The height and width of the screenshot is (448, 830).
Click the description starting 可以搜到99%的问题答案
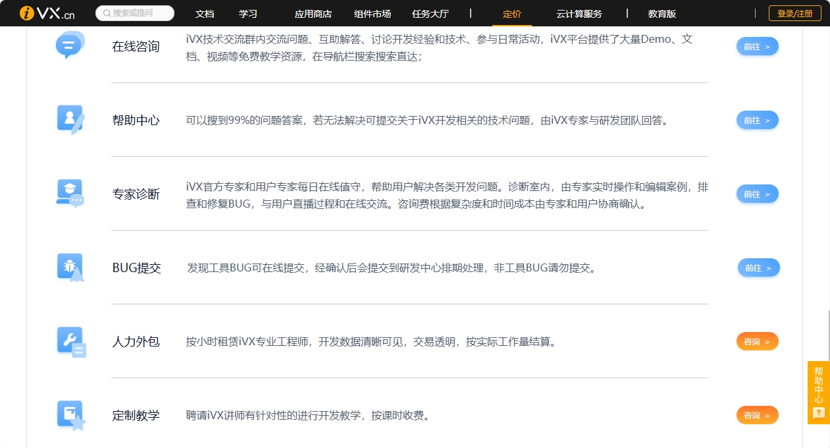click(427, 121)
